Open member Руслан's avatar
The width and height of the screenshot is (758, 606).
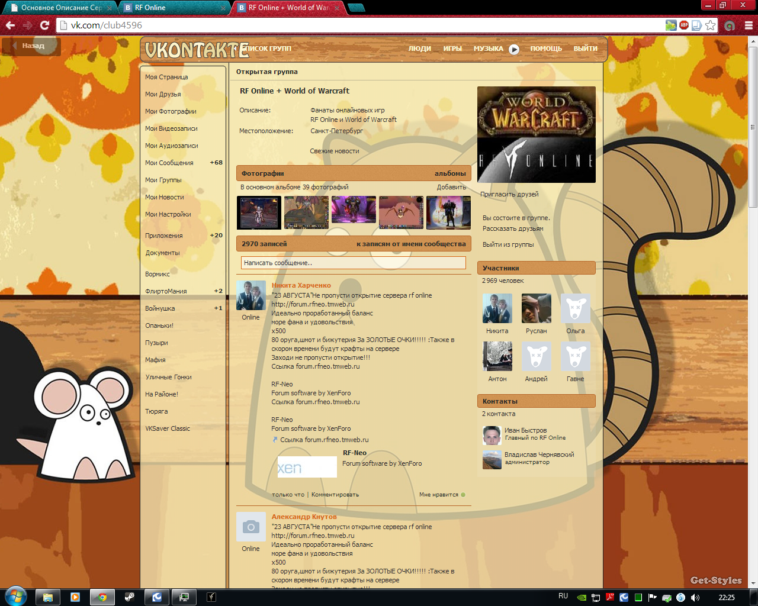(x=536, y=308)
